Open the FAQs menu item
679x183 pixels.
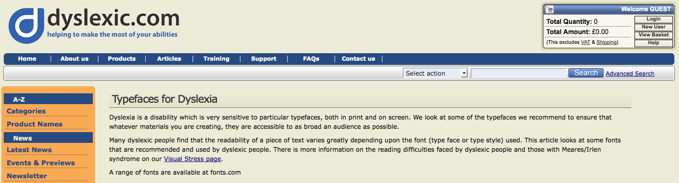pos(311,59)
